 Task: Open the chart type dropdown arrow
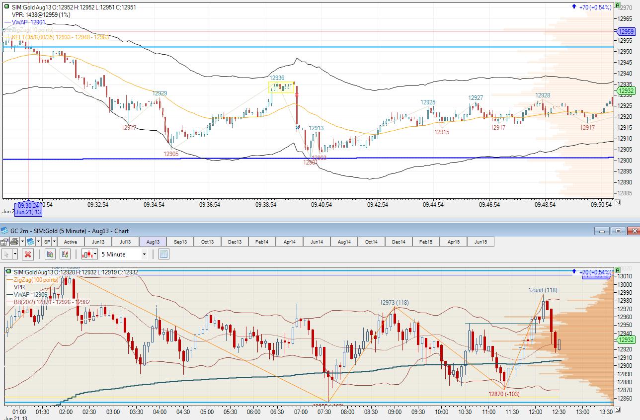(x=96, y=254)
